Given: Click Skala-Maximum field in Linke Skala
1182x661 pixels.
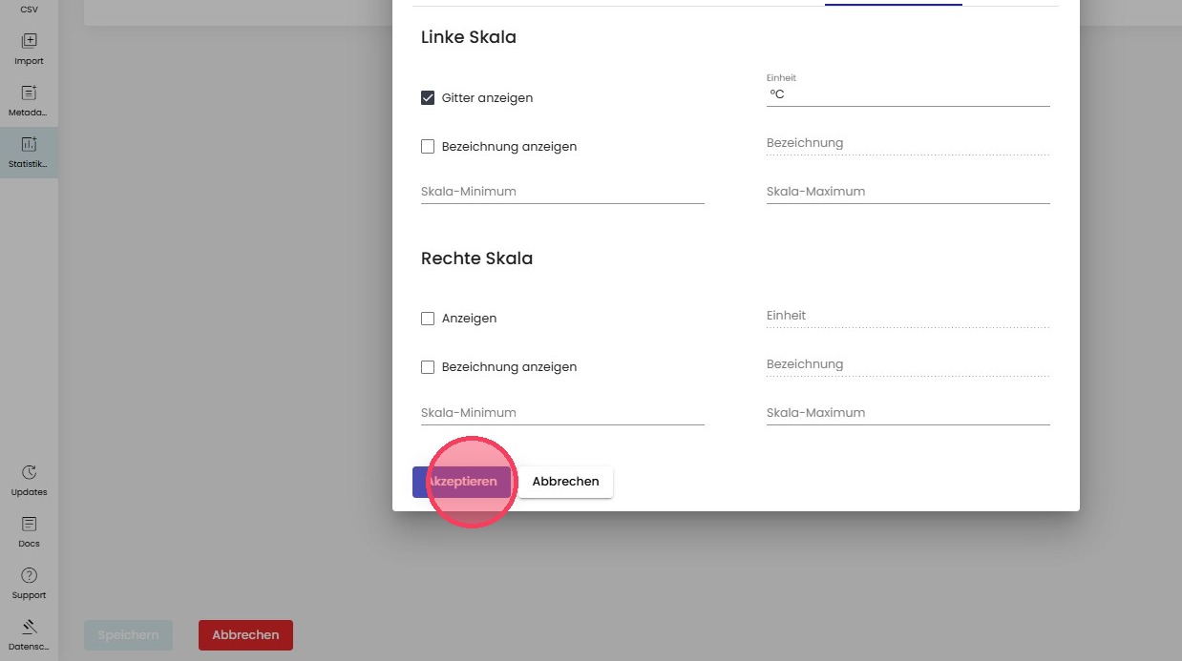Looking at the screenshot, I should (x=907, y=192).
